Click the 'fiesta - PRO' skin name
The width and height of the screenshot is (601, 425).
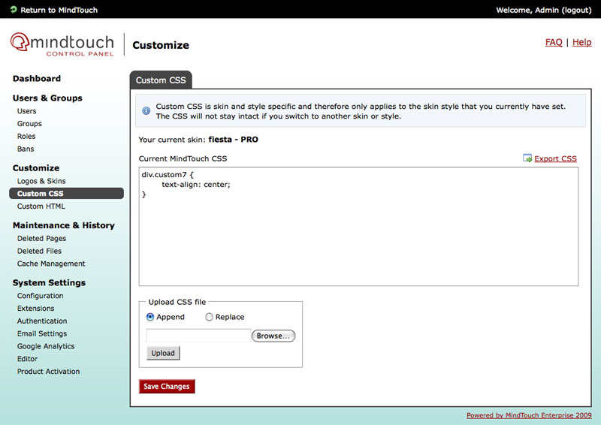pos(233,140)
